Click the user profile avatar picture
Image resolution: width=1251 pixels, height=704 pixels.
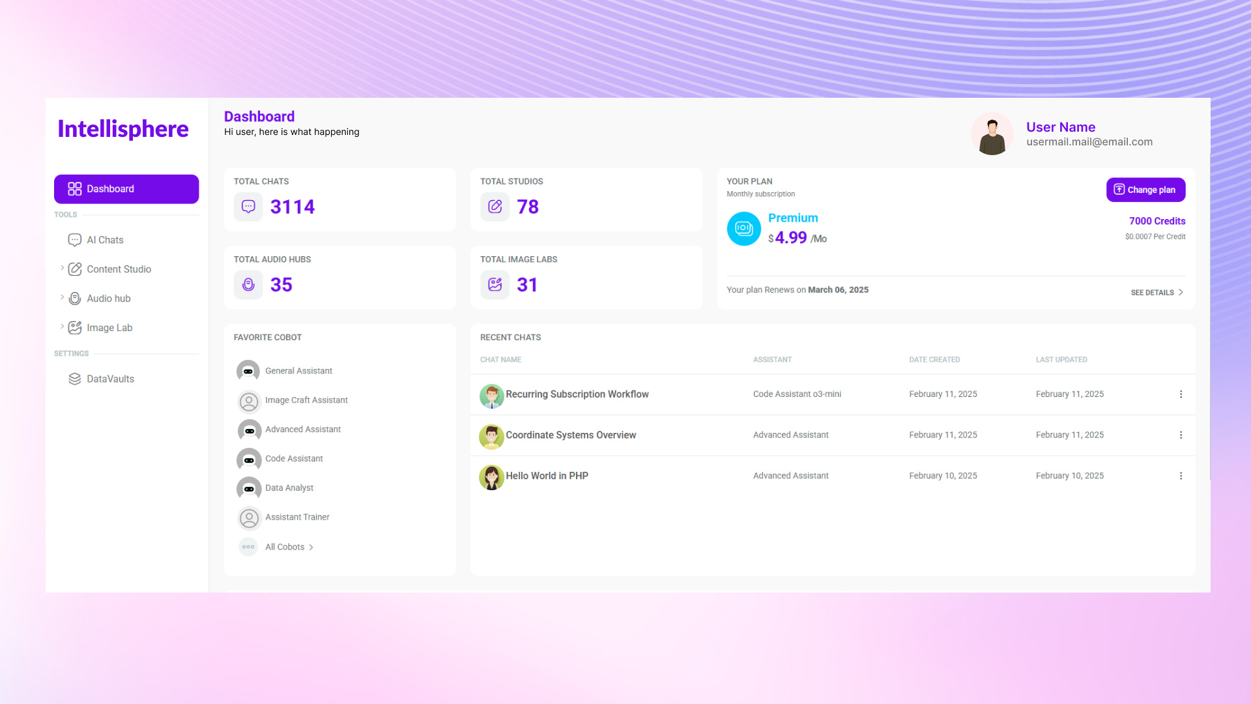coord(992,134)
